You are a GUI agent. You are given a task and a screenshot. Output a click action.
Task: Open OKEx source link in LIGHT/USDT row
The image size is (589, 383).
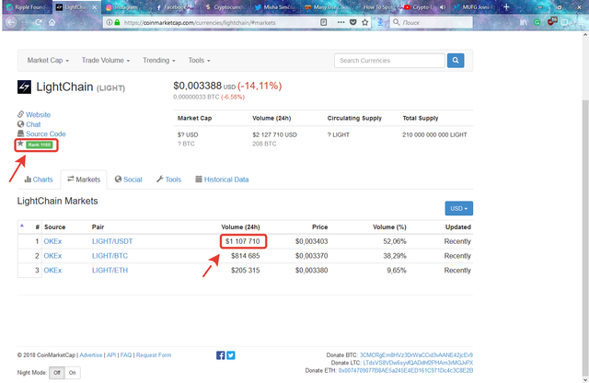coord(52,241)
